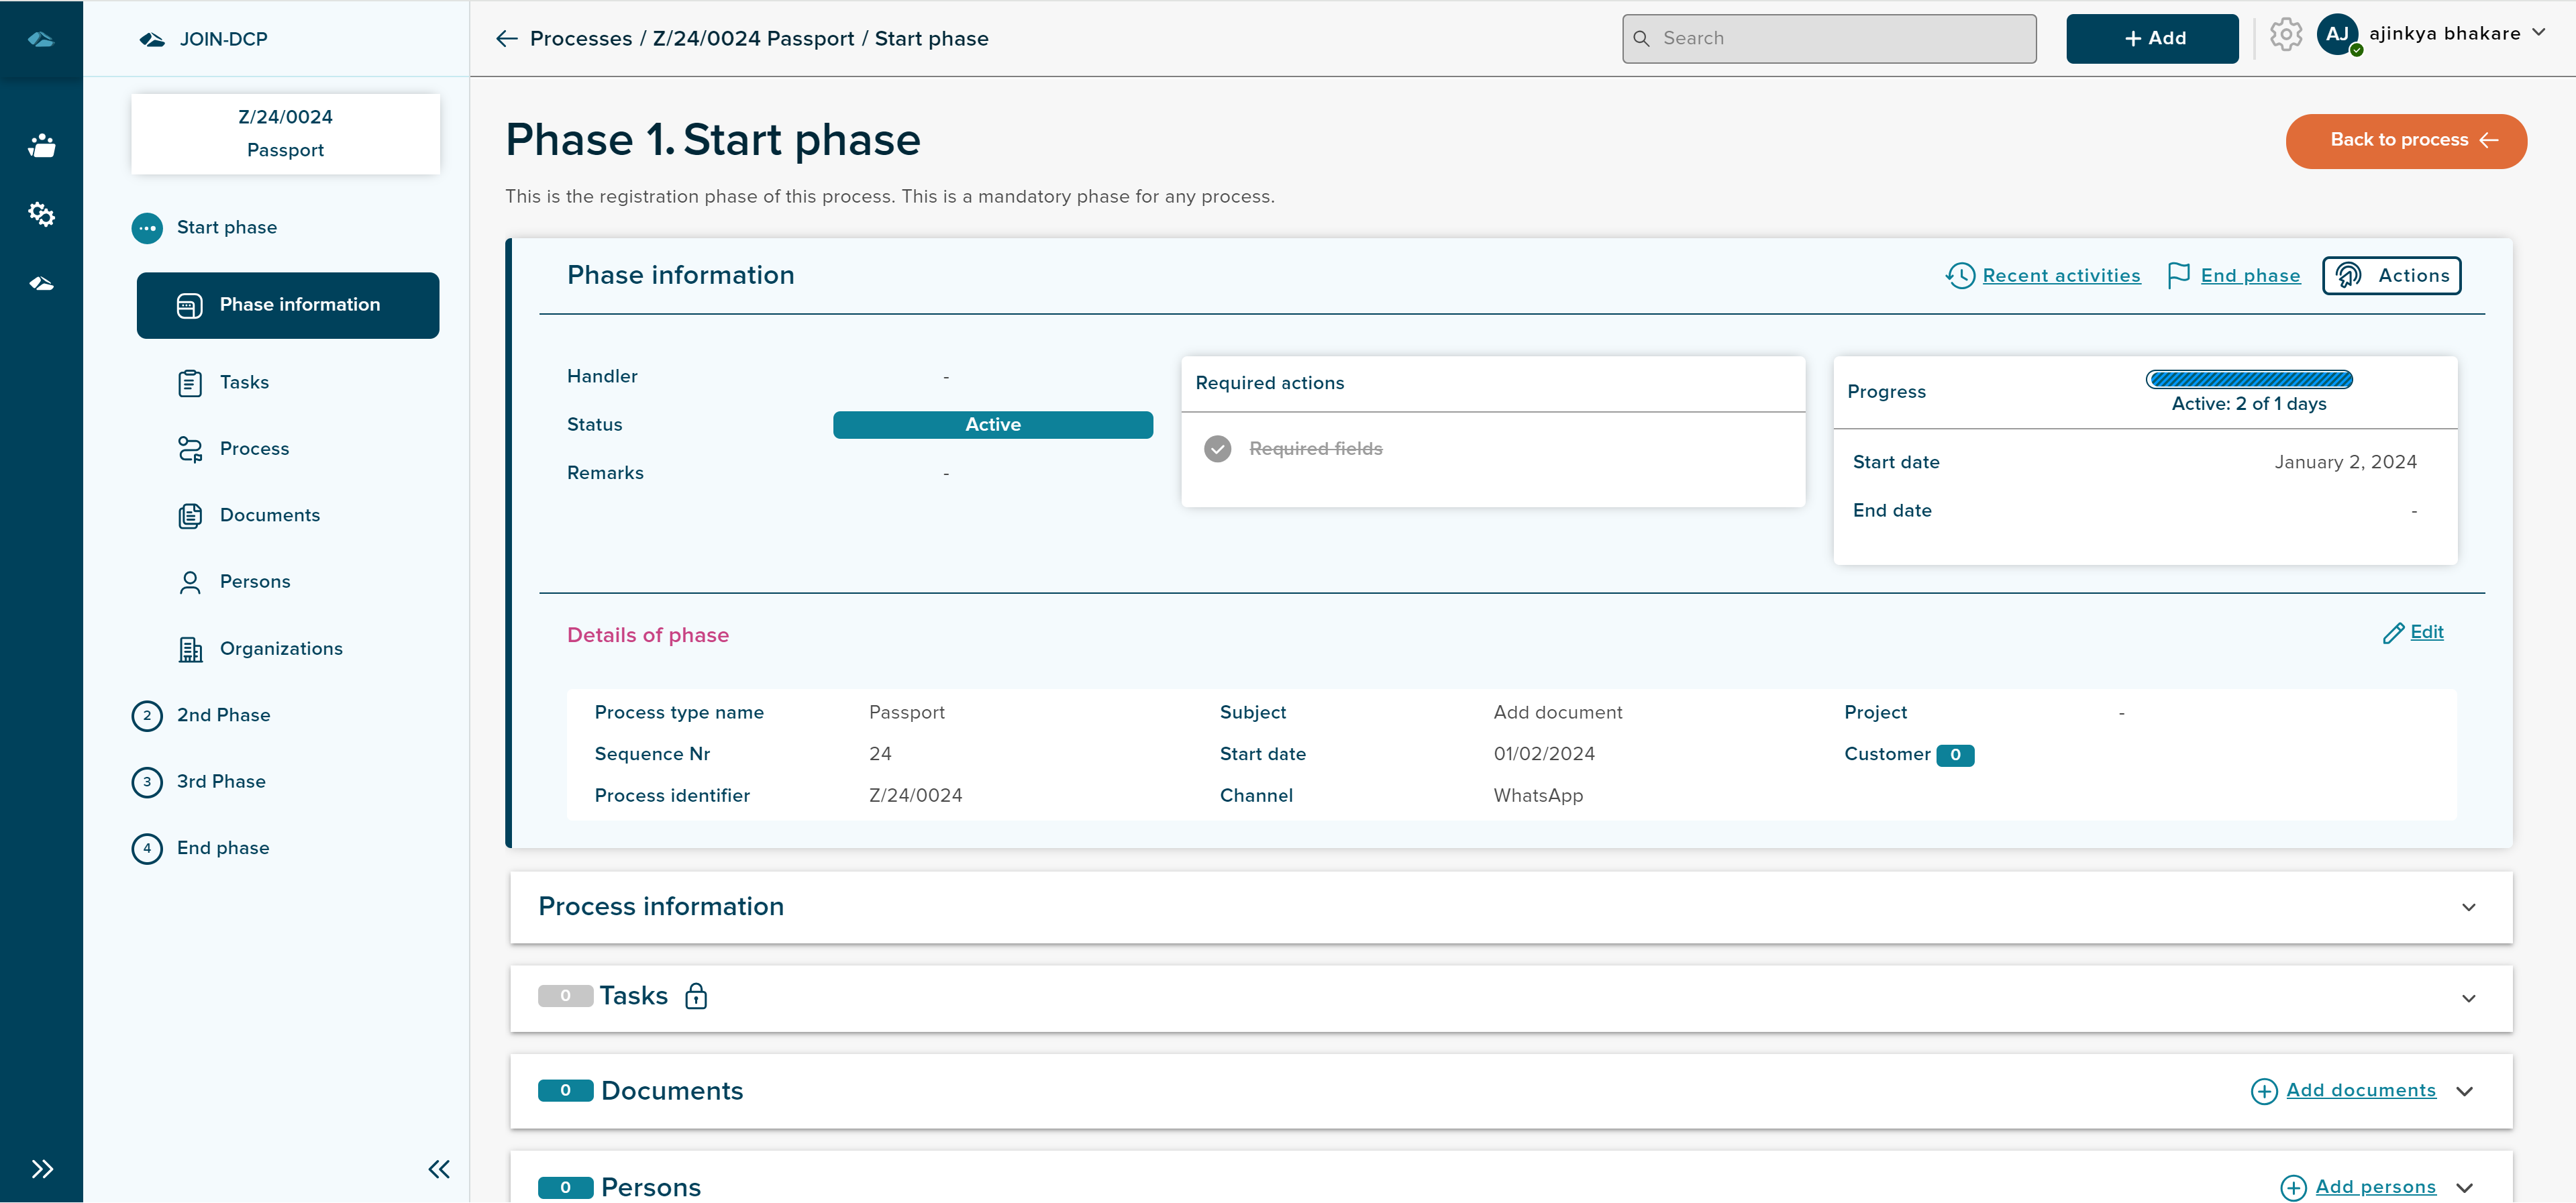Click the people group icon in sidebar

[x=41, y=145]
